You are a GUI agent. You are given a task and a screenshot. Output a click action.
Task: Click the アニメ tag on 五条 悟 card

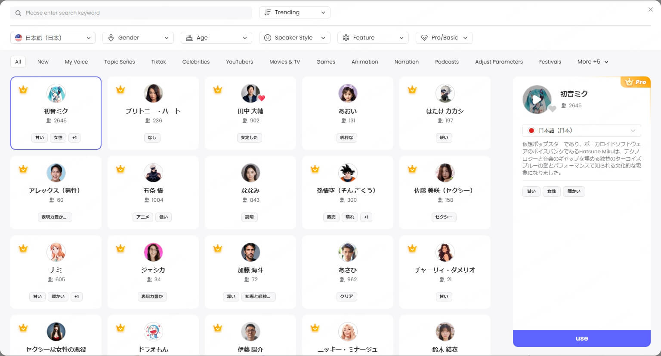tap(143, 217)
